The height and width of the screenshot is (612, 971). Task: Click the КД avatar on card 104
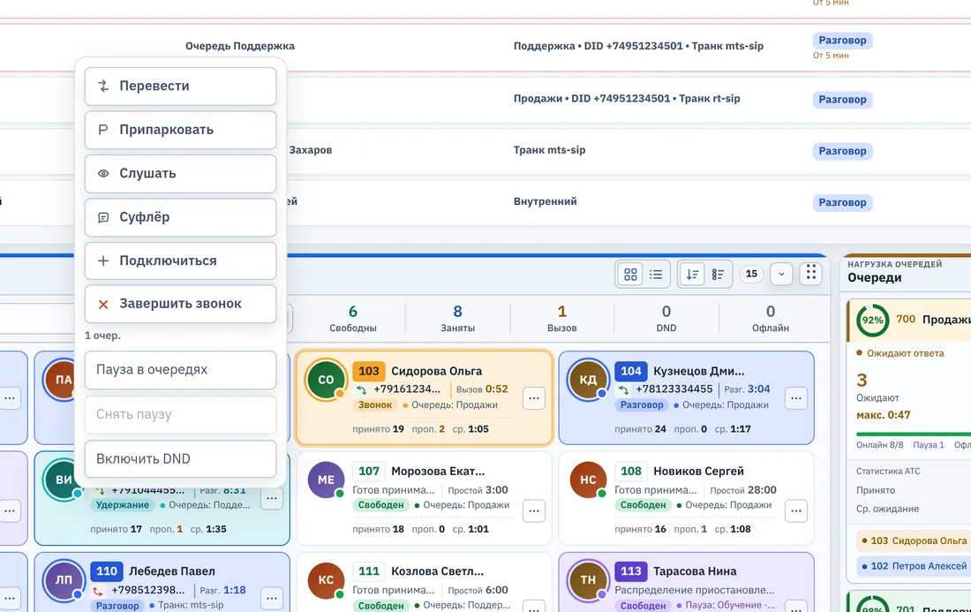tap(588, 380)
